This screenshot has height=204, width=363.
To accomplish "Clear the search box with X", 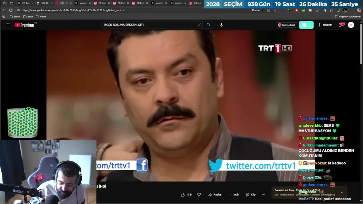I will 199,25.
